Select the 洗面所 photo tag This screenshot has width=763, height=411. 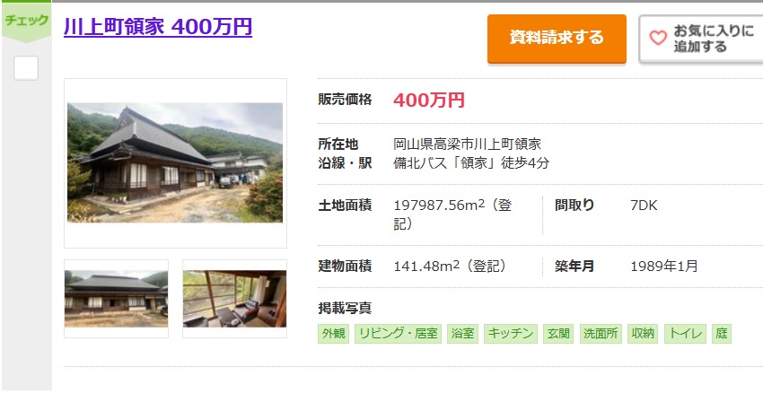click(x=601, y=334)
